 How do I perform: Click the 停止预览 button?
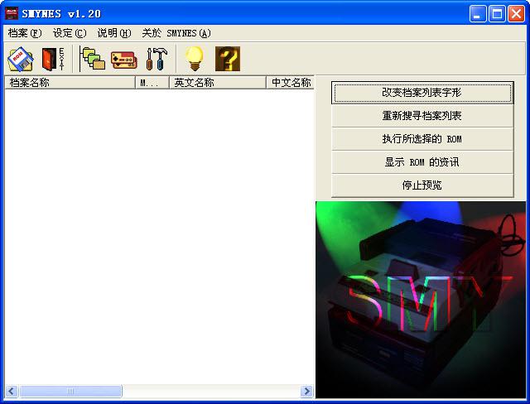coord(422,185)
